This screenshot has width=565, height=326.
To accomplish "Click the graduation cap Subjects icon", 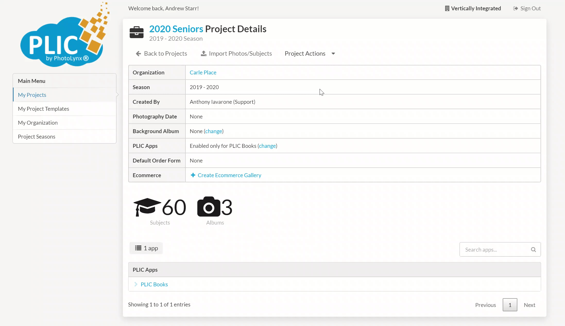I will (147, 207).
